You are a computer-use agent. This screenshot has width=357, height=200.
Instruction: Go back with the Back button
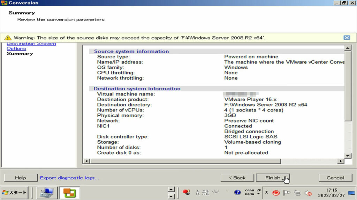237,178
